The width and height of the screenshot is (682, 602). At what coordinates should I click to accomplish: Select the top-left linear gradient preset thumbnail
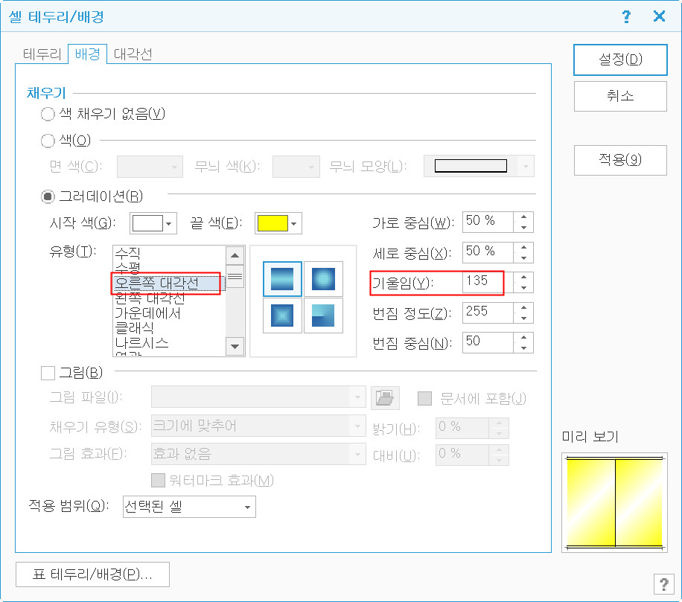coord(282,279)
